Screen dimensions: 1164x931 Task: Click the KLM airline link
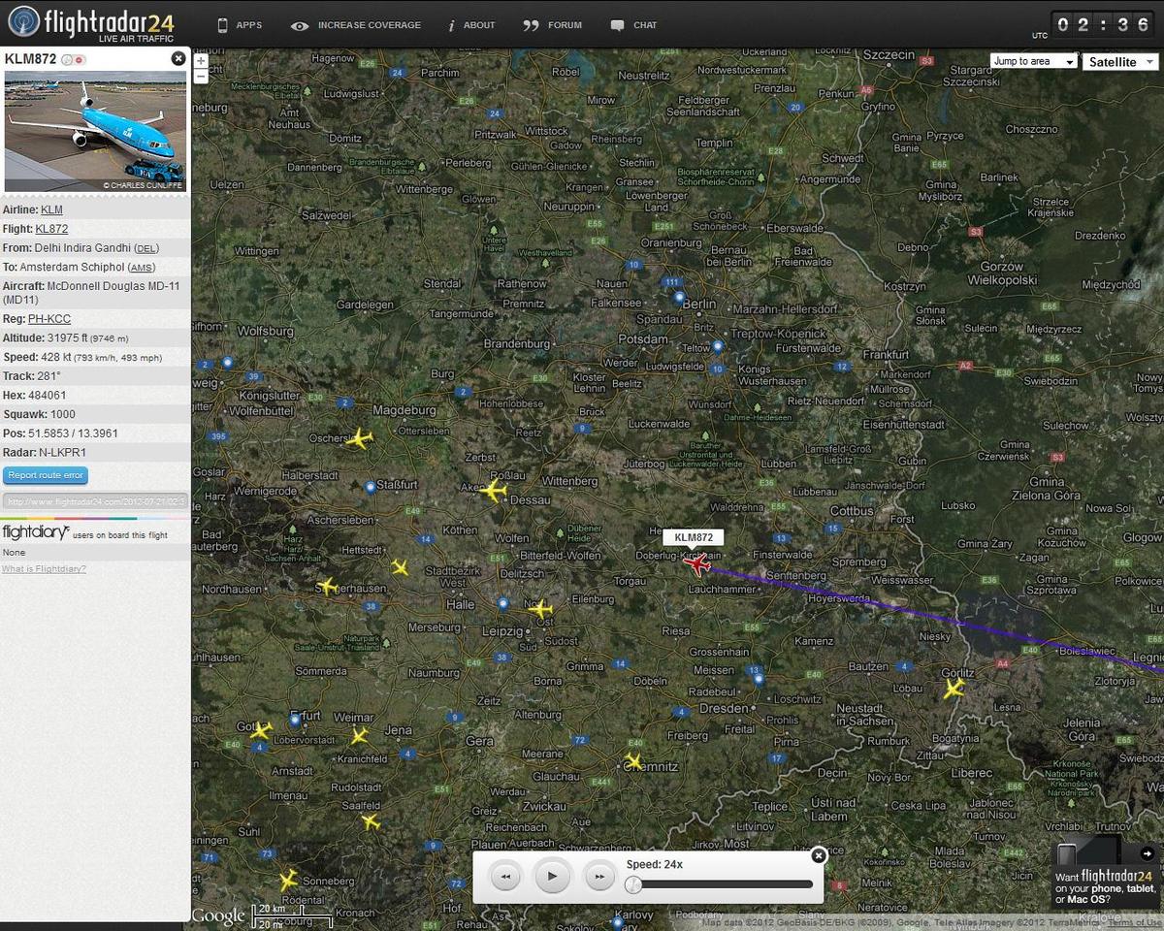click(x=51, y=209)
